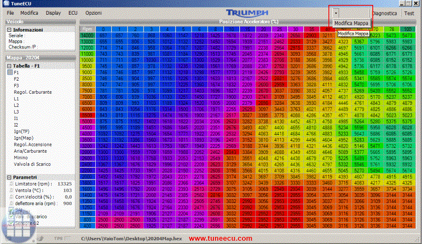Choose Modifica Mappa from the dropdown list
The height and width of the screenshot is (244, 422).
point(351,23)
